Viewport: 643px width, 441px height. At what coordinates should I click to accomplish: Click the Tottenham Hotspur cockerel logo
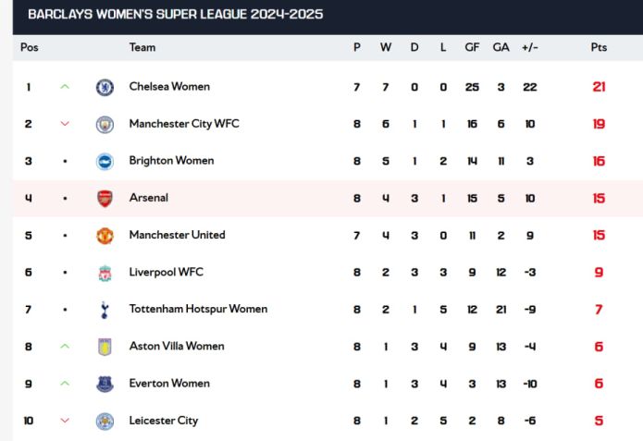tap(105, 310)
